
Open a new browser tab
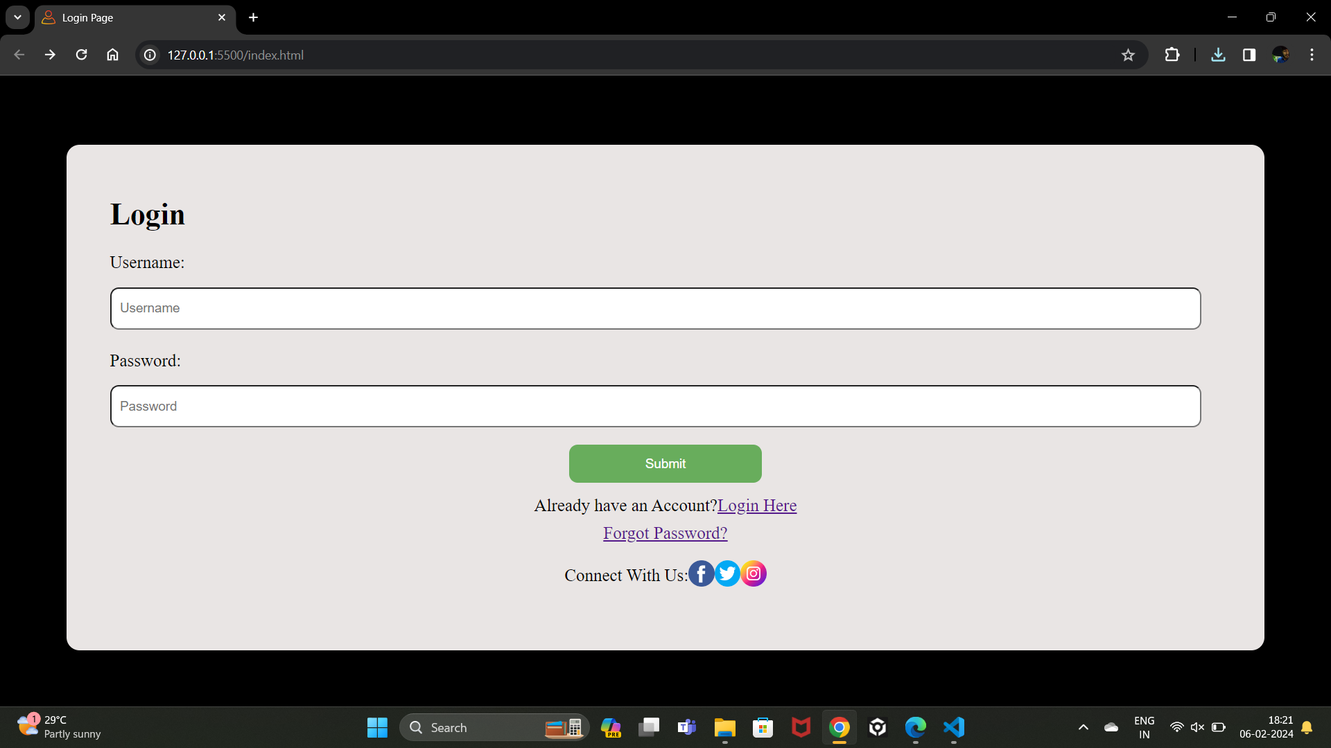pyautogui.click(x=254, y=17)
